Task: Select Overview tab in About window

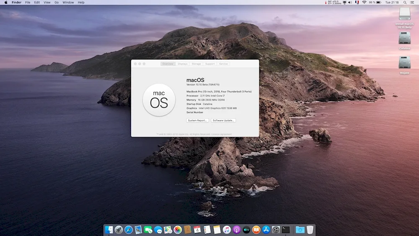Action: coord(168,64)
